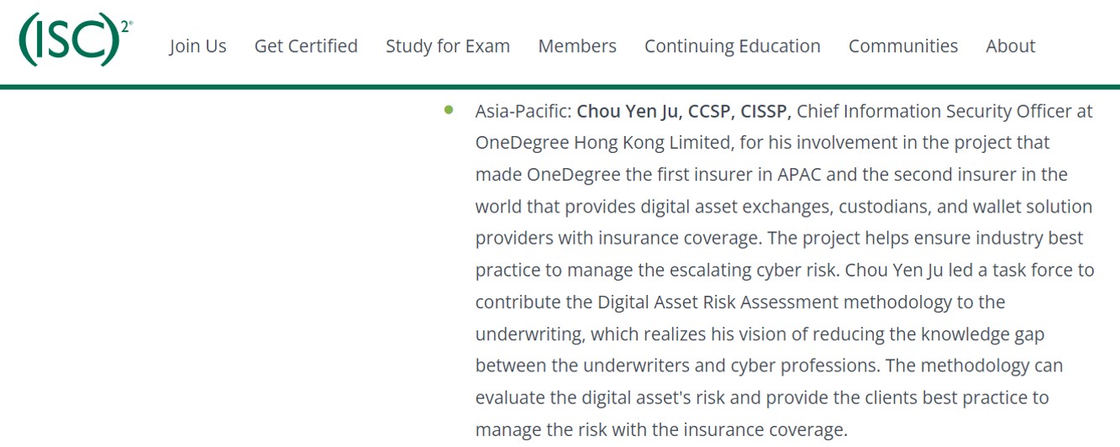Click the Asia-Pacific label text
This screenshot has height=447, width=1120.
pos(523,111)
